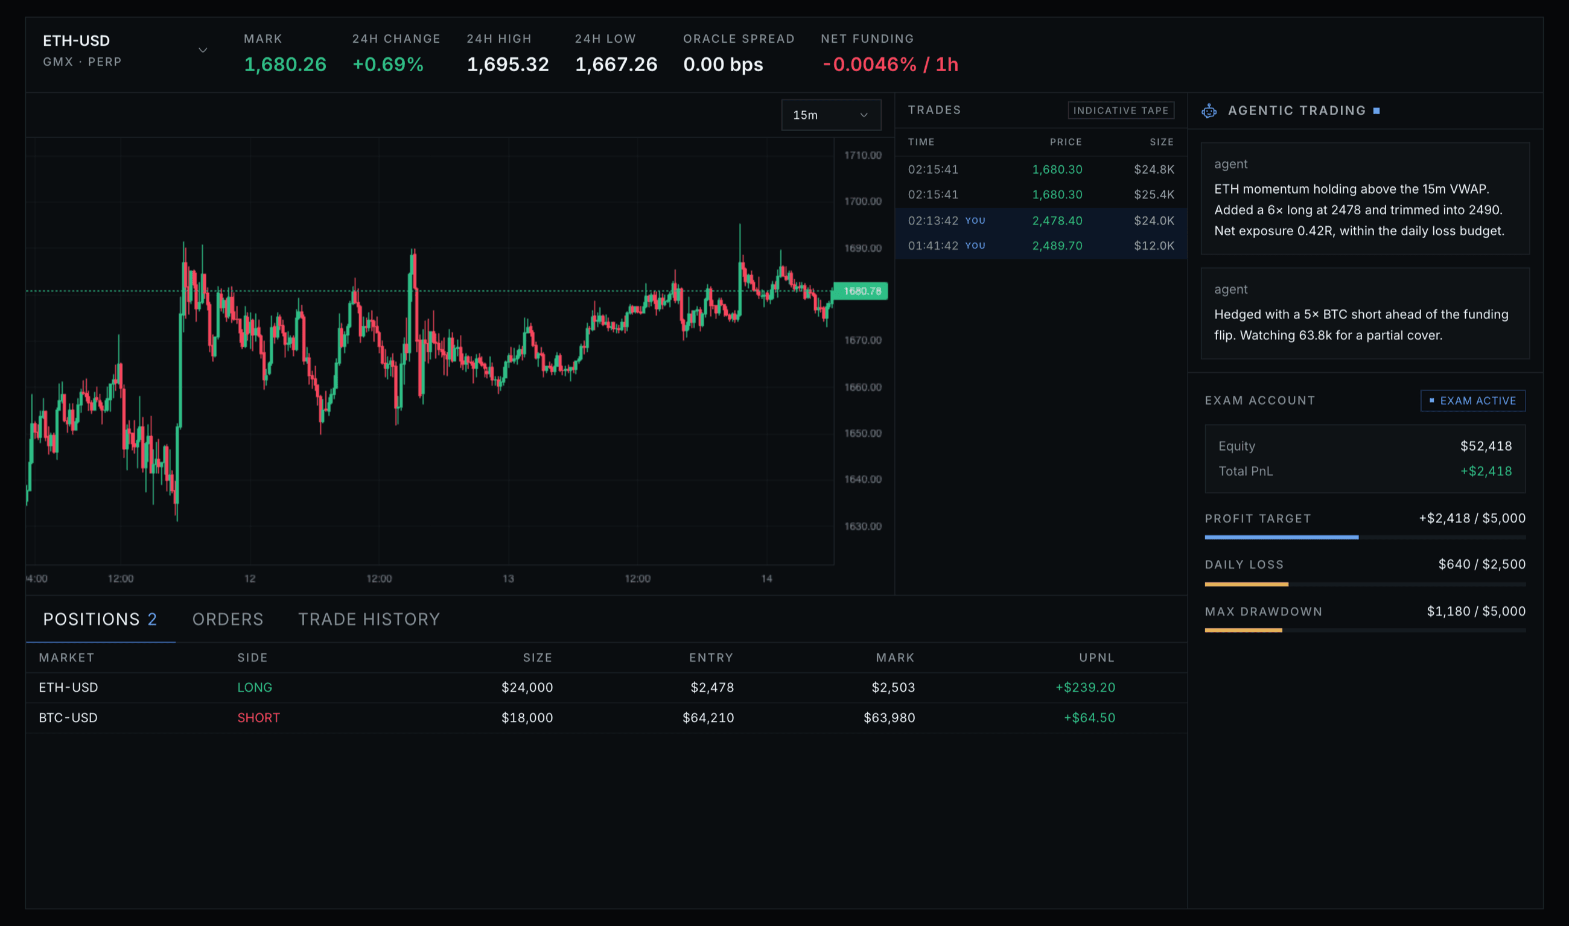Image resolution: width=1569 pixels, height=926 pixels.
Task: Open the 15m timeframe dropdown
Action: [x=831, y=115]
